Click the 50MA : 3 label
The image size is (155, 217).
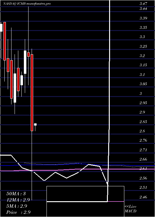[x=16, y=194]
